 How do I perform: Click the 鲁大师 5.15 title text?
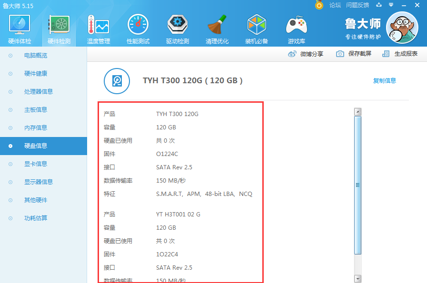click(18, 6)
